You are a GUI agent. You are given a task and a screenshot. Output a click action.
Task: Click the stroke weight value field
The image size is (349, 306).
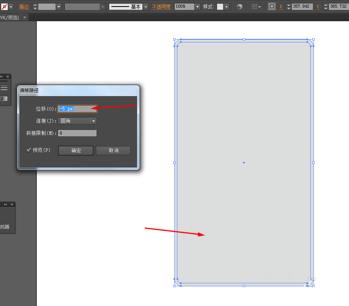coord(47,7)
